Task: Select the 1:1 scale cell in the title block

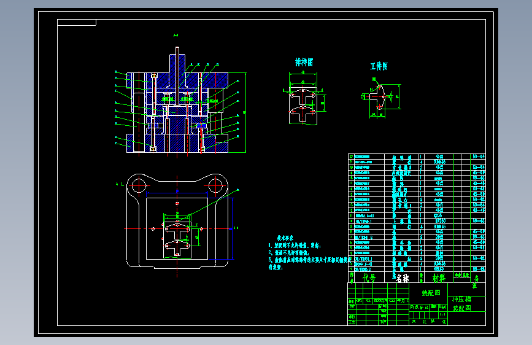Action: pos(443,315)
